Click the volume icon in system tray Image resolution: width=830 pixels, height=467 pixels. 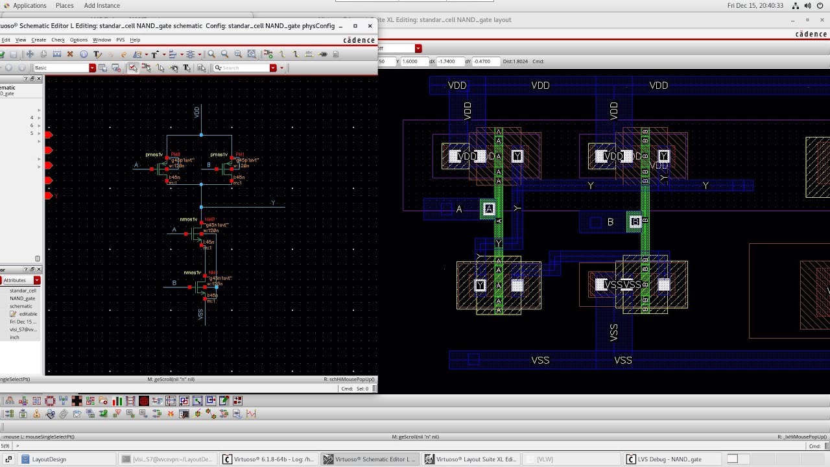[x=808, y=5]
